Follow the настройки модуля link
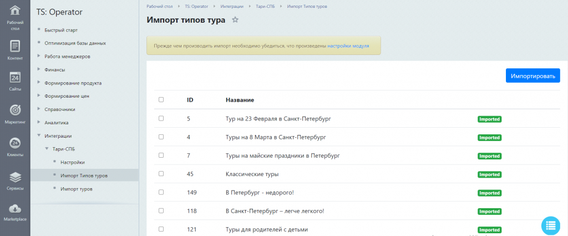 [348, 46]
